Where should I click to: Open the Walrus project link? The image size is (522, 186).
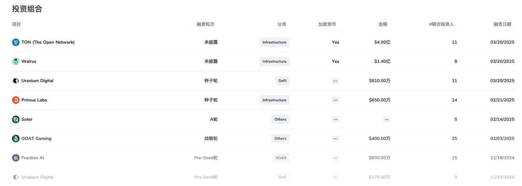(x=29, y=61)
